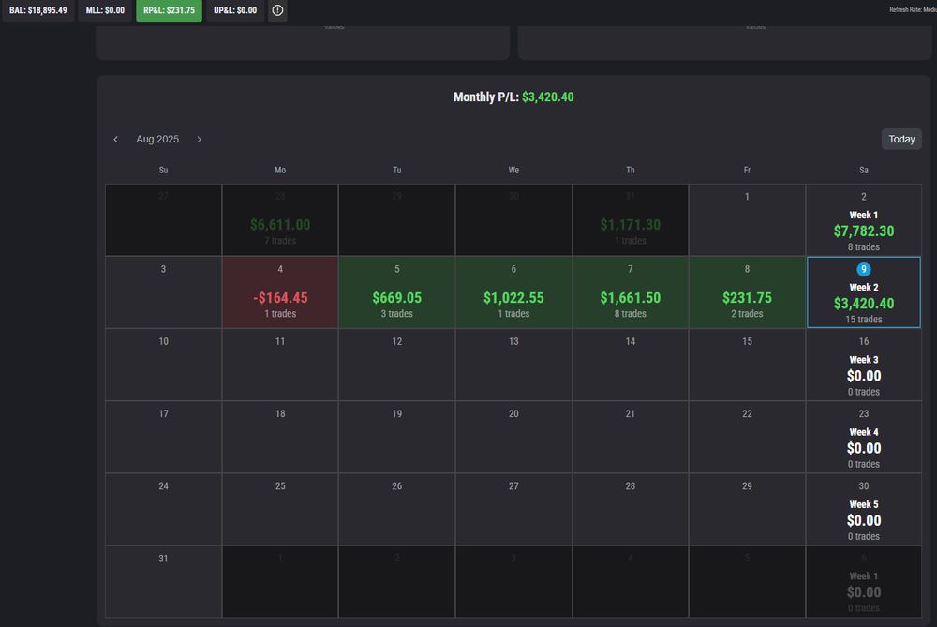This screenshot has width=937, height=627.
Task: Select August 7 cell showing $1,661.50
Action: 631,292
